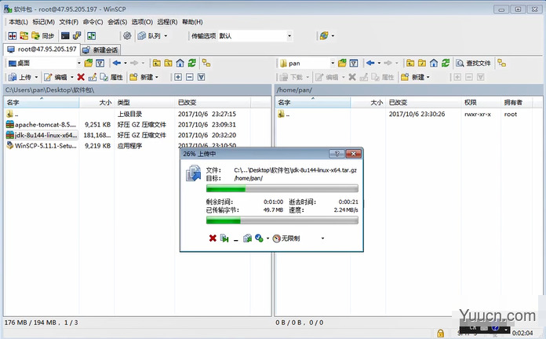546x339 pixels.
Task: Go to remote parent directory icon
Action: click(410, 63)
